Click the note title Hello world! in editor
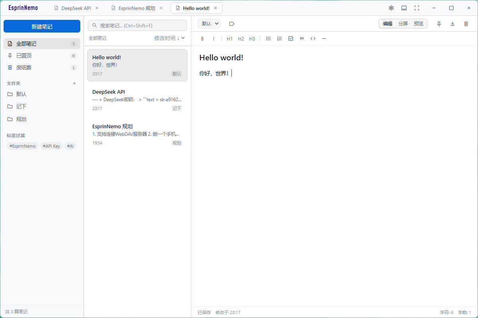Viewport: 478px width, 318px height. [221, 58]
